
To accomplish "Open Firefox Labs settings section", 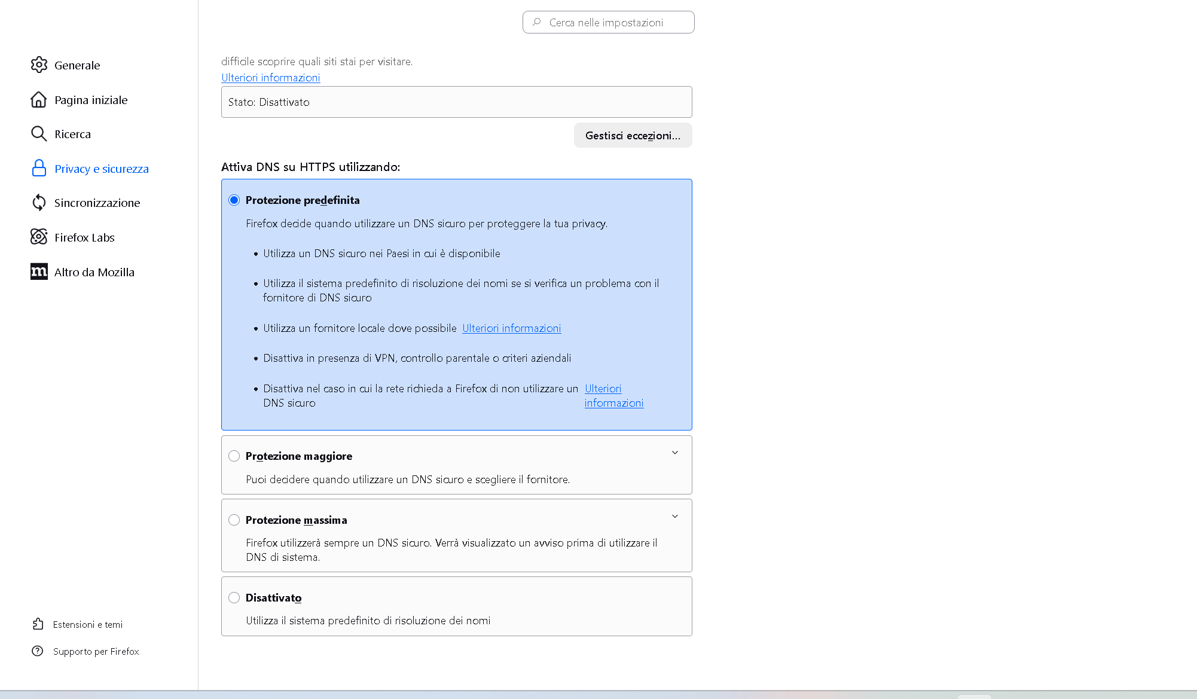I will pyautogui.click(x=84, y=237).
